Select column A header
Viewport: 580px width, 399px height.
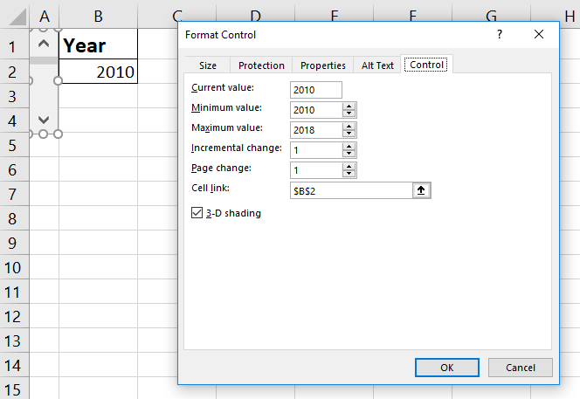(x=44, y=16)
